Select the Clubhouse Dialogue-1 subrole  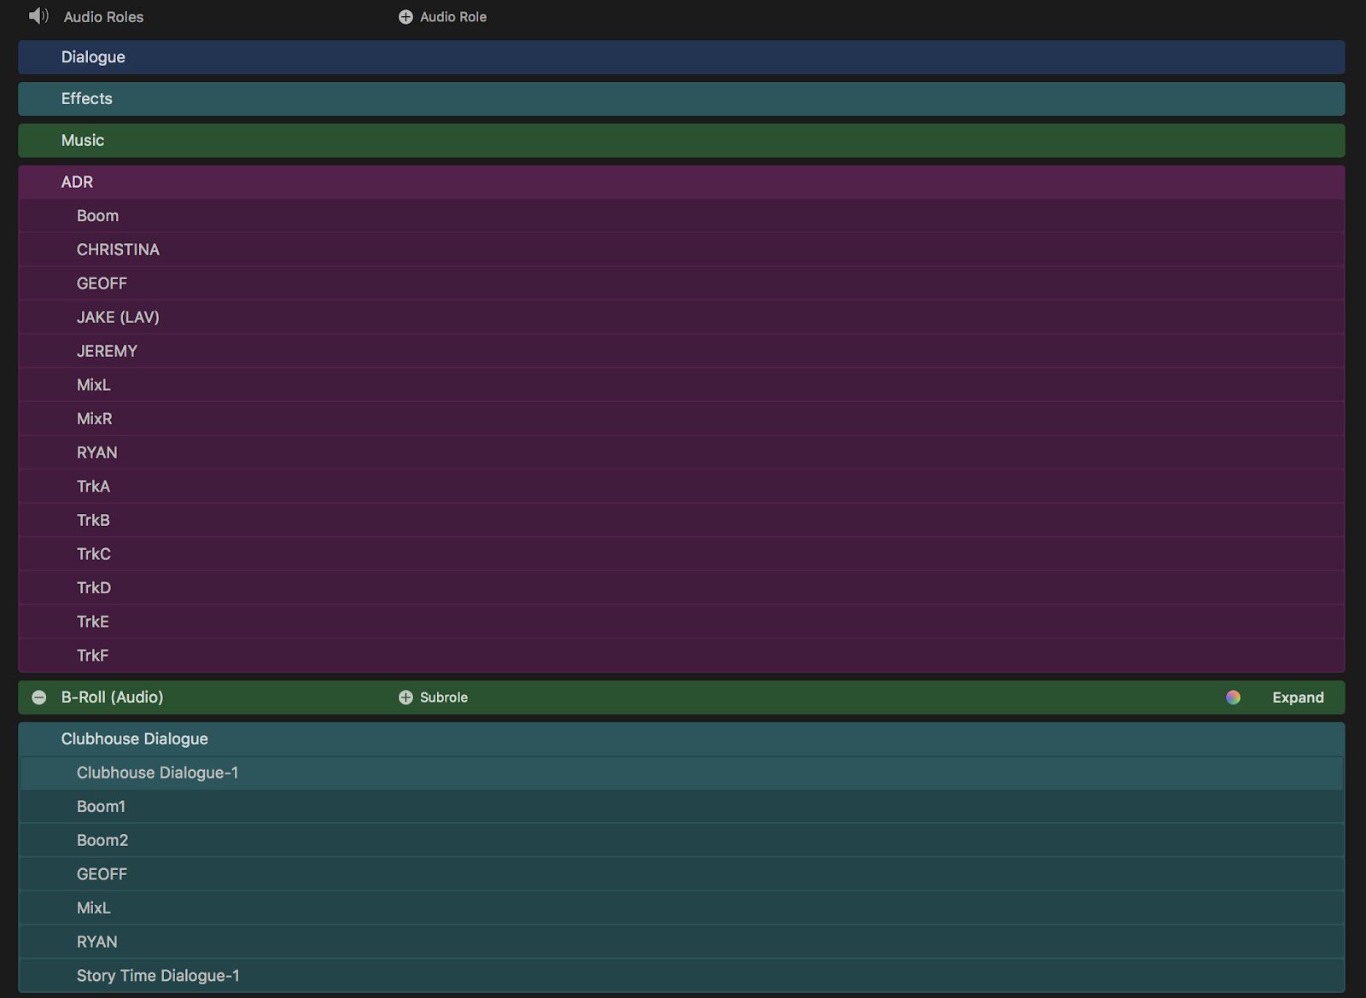click(x=681, y=773)
